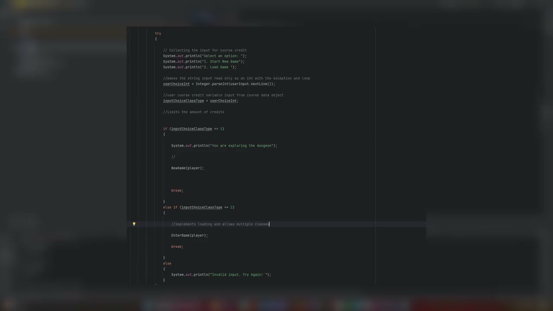Image resolution: width=553 pixels, height=311 pixels.
Task: Click the "if (inputChoiceClassType == 1)" statement
Action: tap(194, 129)
